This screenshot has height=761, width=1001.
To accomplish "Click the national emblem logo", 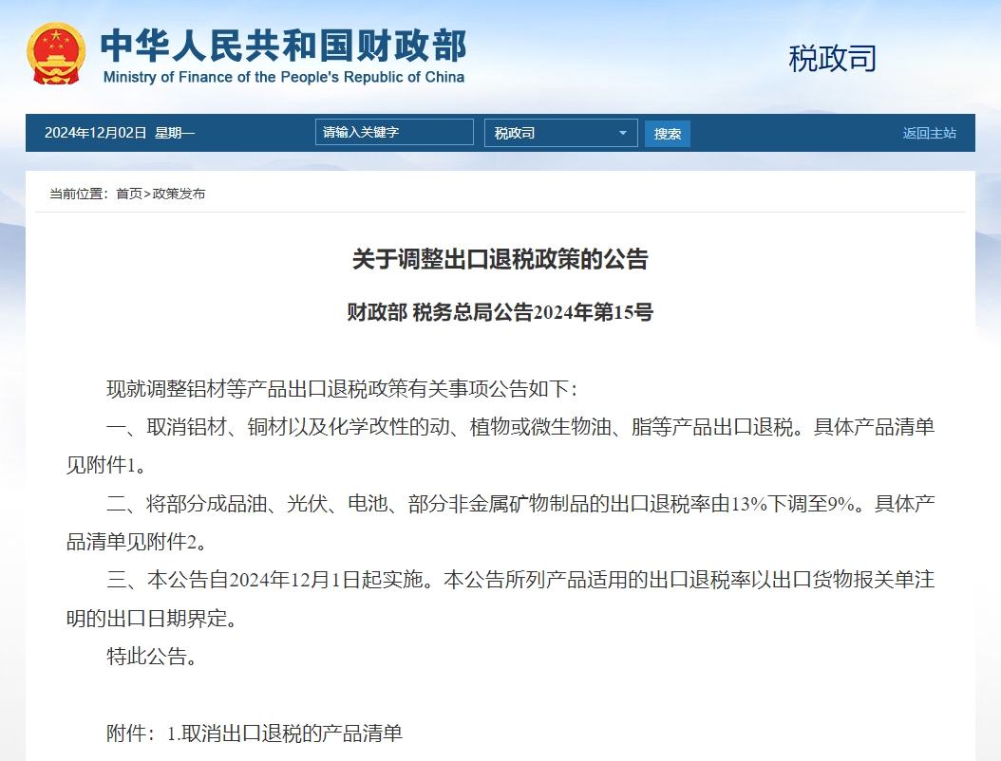I will click(x=56, y=54).
